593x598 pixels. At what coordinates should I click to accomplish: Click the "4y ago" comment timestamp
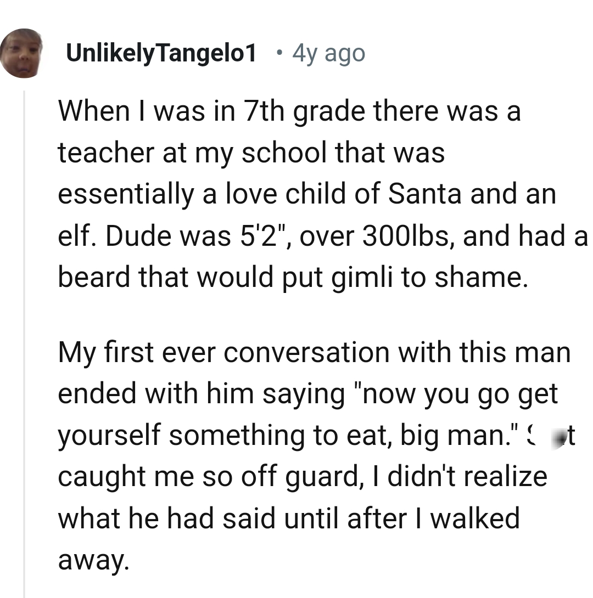(328, 53)
